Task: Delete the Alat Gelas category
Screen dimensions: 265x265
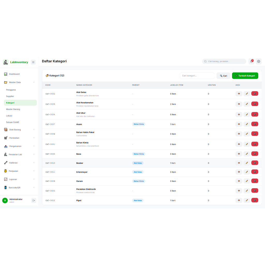Action: click(x=255, y=94)
